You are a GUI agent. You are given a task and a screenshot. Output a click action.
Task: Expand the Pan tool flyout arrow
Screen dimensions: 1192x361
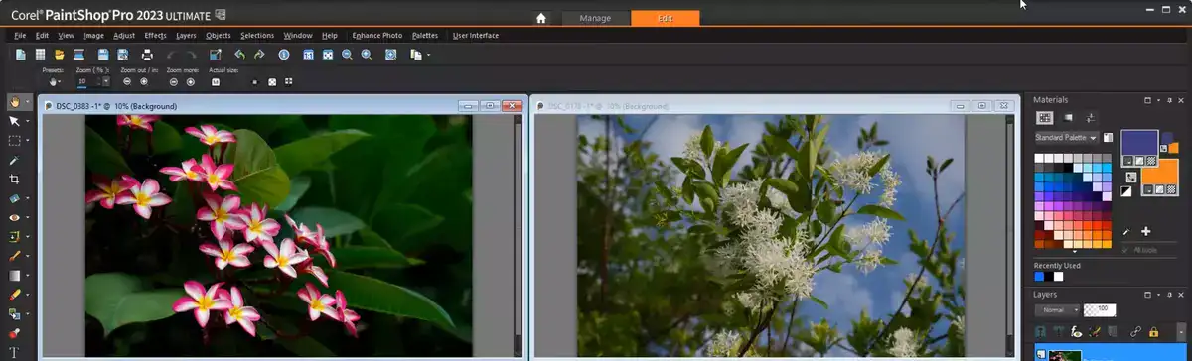27,102
